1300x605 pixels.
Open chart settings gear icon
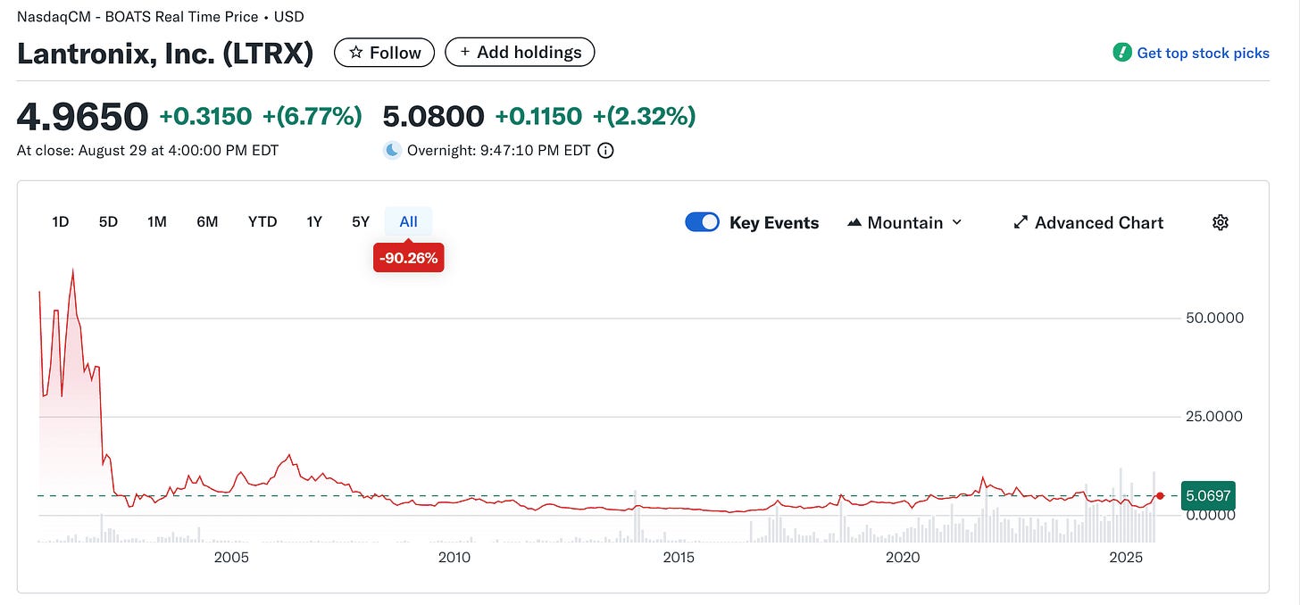pyautogui.click(x=1221, y=223)
